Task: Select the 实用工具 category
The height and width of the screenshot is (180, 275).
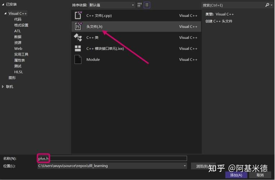Action: [x=21, y=54]
